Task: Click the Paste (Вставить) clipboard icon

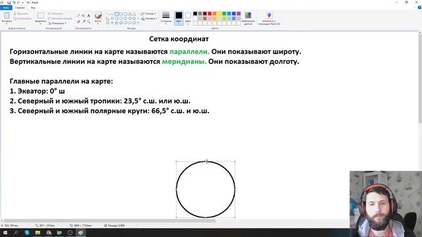Action: 7,15
